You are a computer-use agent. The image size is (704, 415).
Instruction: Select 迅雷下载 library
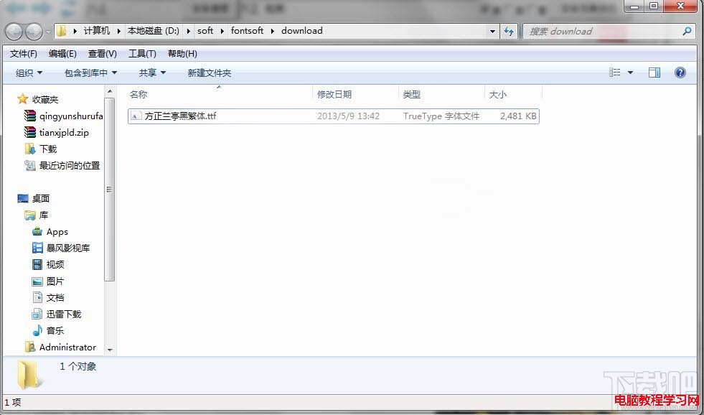(64, 314)
